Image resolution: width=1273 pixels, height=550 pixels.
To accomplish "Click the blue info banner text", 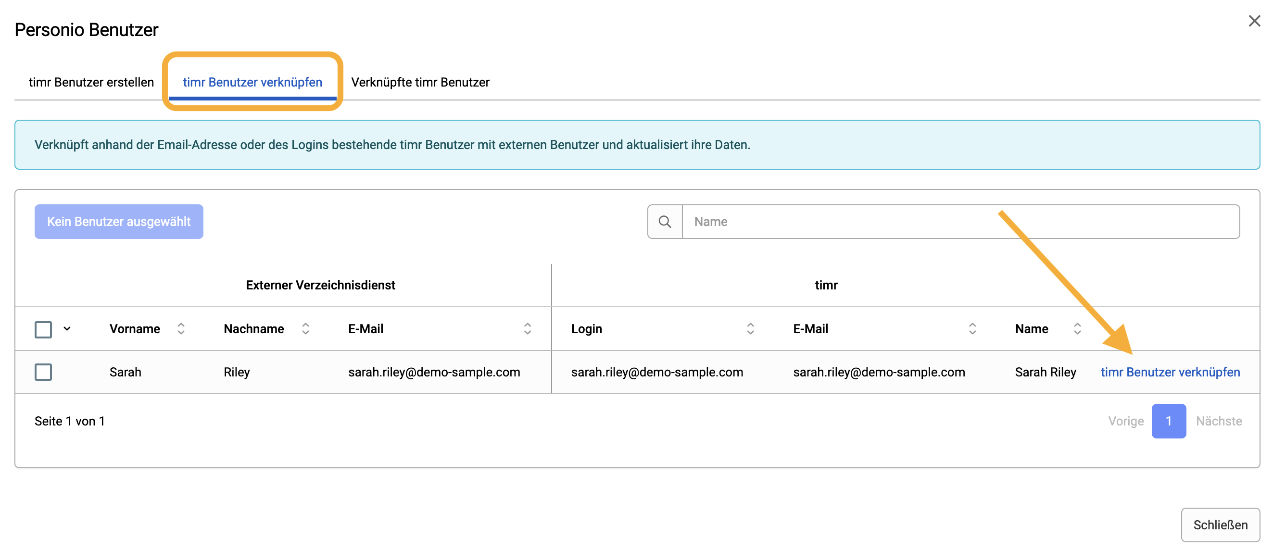I will pyautogui.click(x=392, y=145).
